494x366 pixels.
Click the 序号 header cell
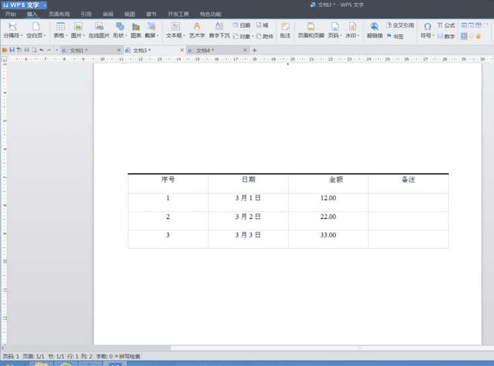tap(168, 183)
